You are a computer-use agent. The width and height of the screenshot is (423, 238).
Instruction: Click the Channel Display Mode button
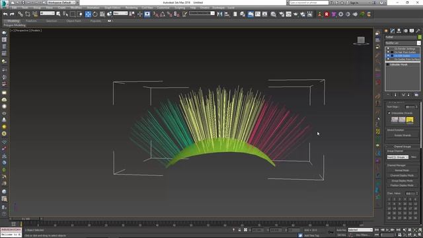(x=403, y=176)
